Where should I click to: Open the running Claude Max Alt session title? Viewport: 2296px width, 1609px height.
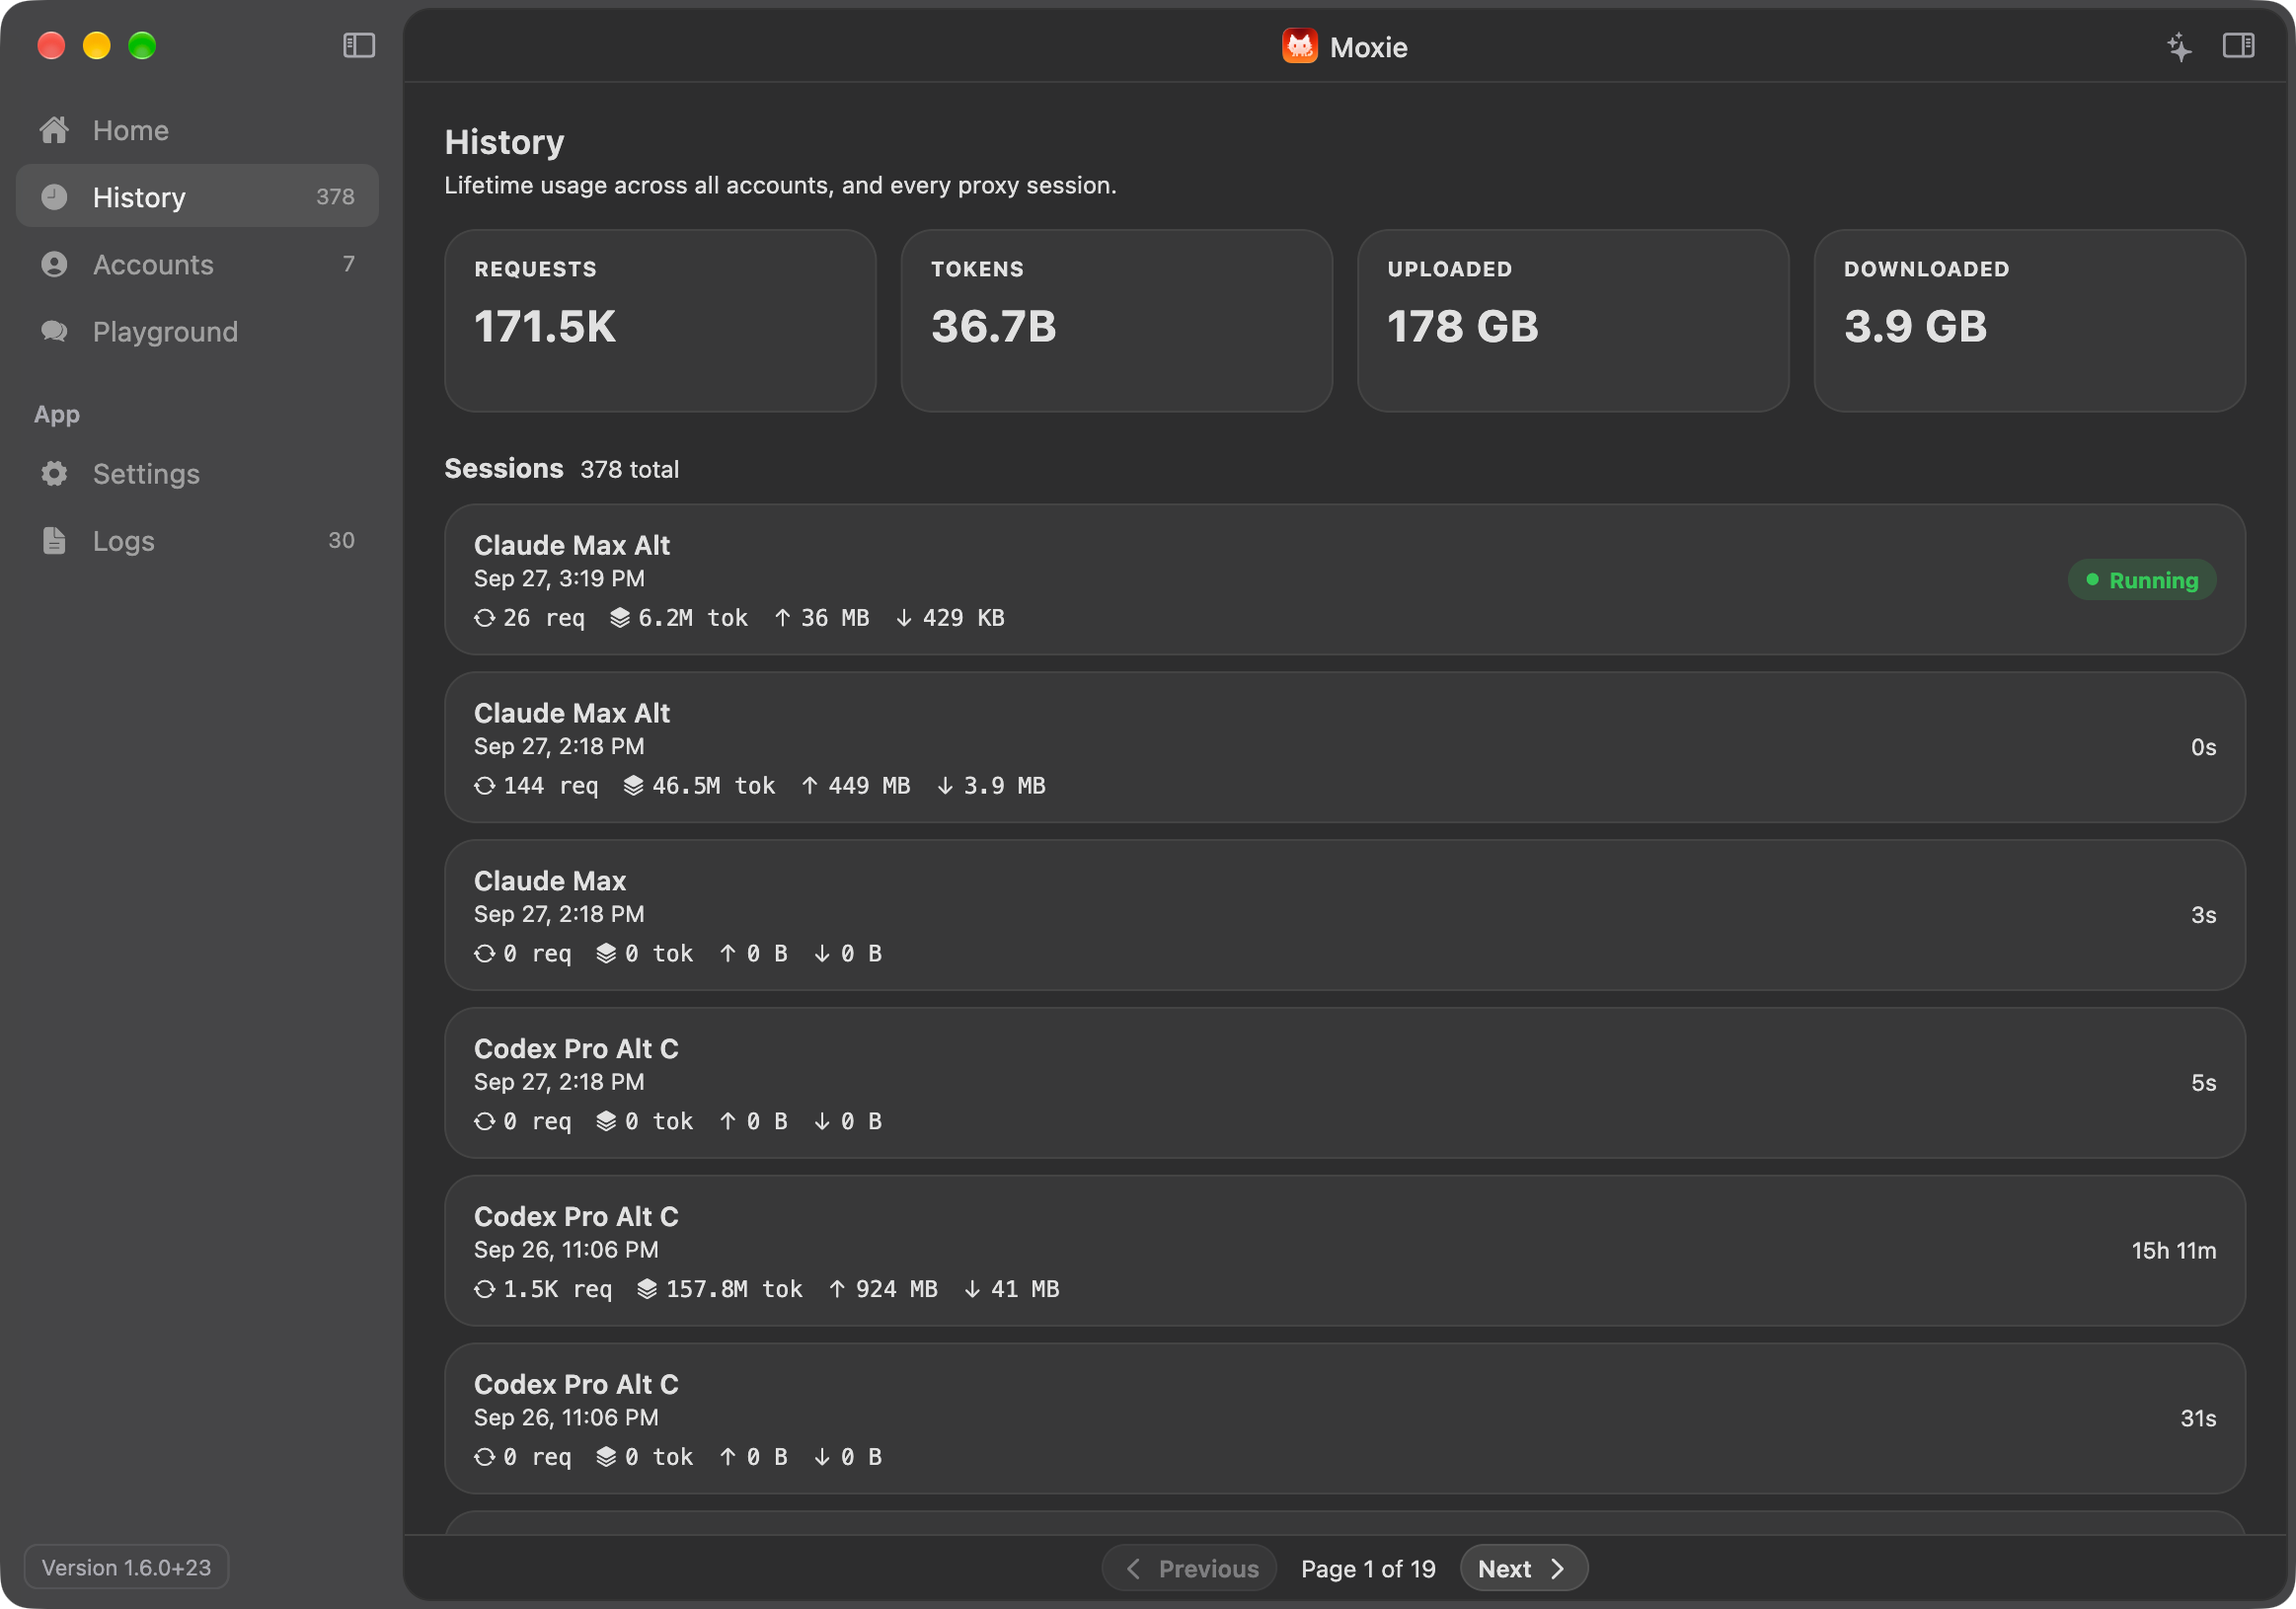[572, 545]
